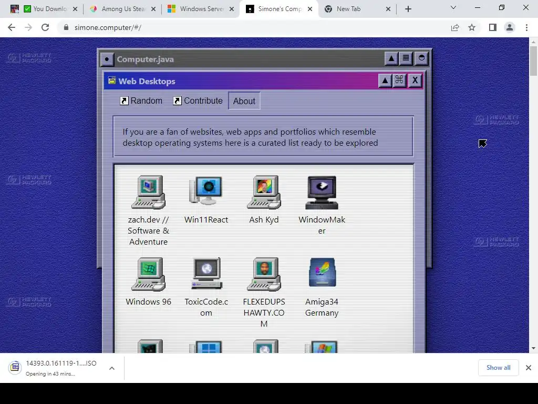Viewport: 538px width, 404px height.
Task: Click the grid button in Computer.java title bar
Action: click(406, 59)
